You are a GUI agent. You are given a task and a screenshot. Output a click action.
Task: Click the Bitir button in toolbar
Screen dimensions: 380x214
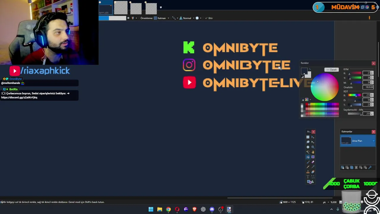(208, 18)
